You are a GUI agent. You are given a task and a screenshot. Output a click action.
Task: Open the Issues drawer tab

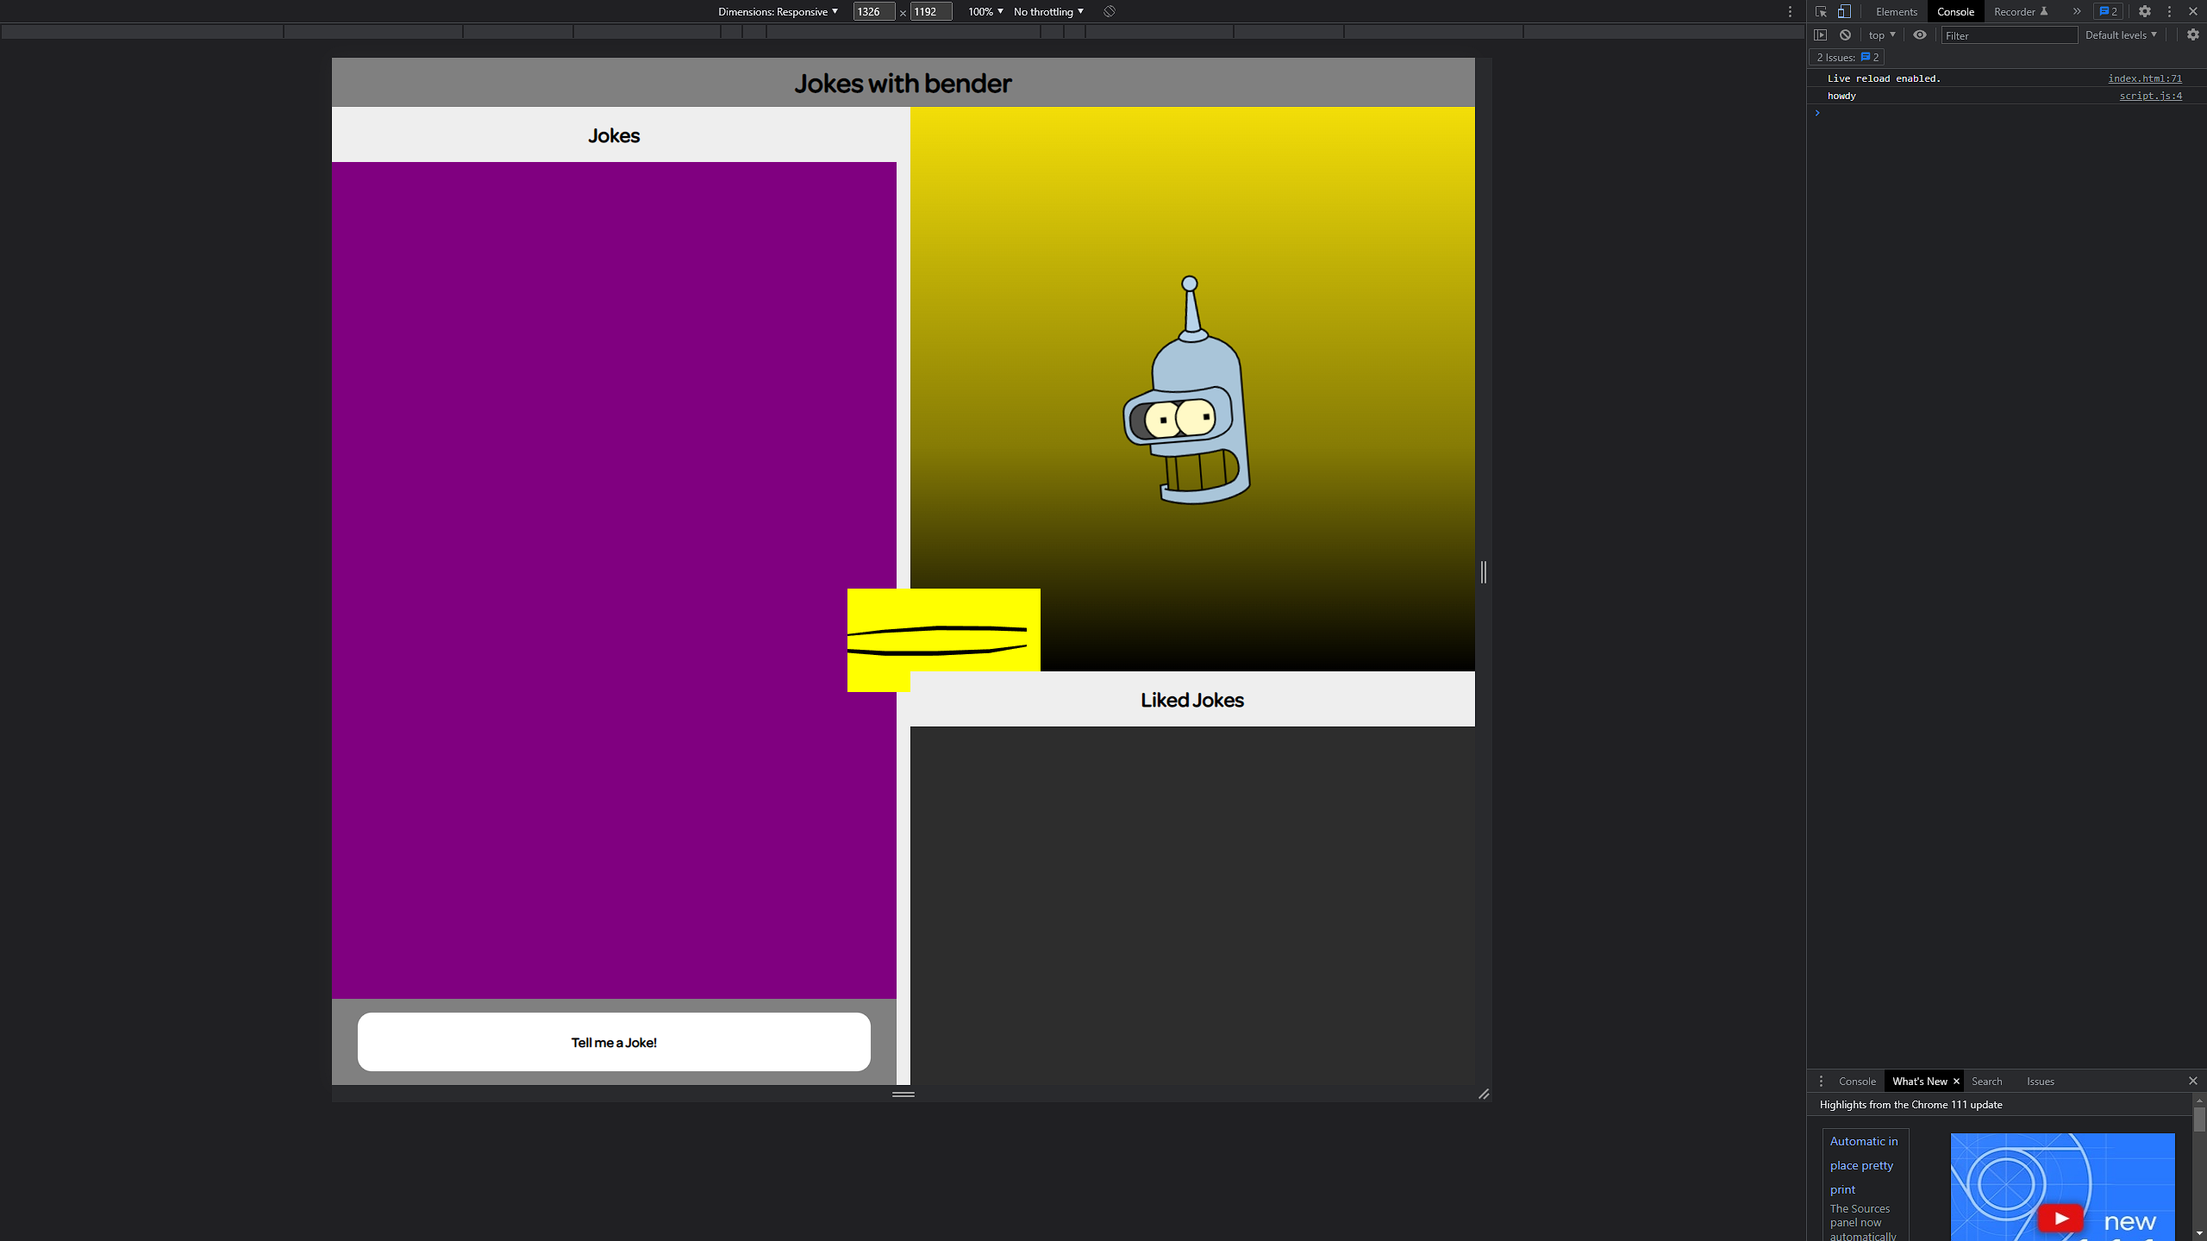2040,1081
